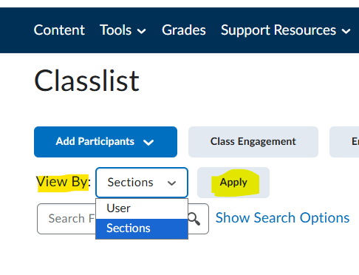Viewport: 359px width, 275px height.
Task: Expand the Support Resources menu
Action: pos(286,30)
